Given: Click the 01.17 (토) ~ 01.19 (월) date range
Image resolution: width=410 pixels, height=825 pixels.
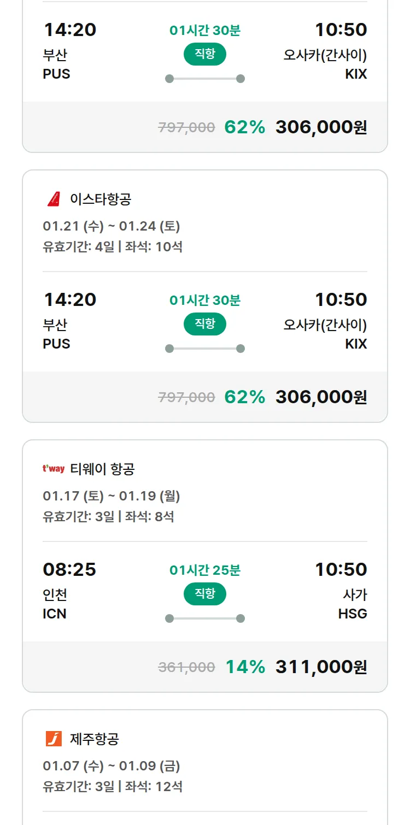Looking at the screenshot, I should 112,496.
